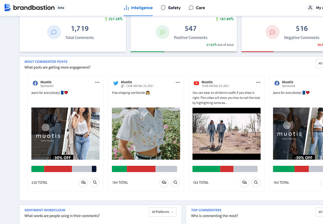This screenshot has width=323, height=224.
Task: Click grey neutral segment of 184 TOTAL bar
Action: [x=166, y=169]
